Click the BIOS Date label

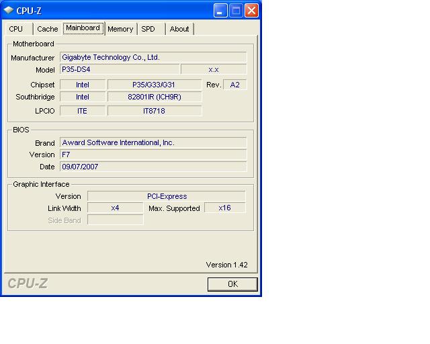coord(47,167)
